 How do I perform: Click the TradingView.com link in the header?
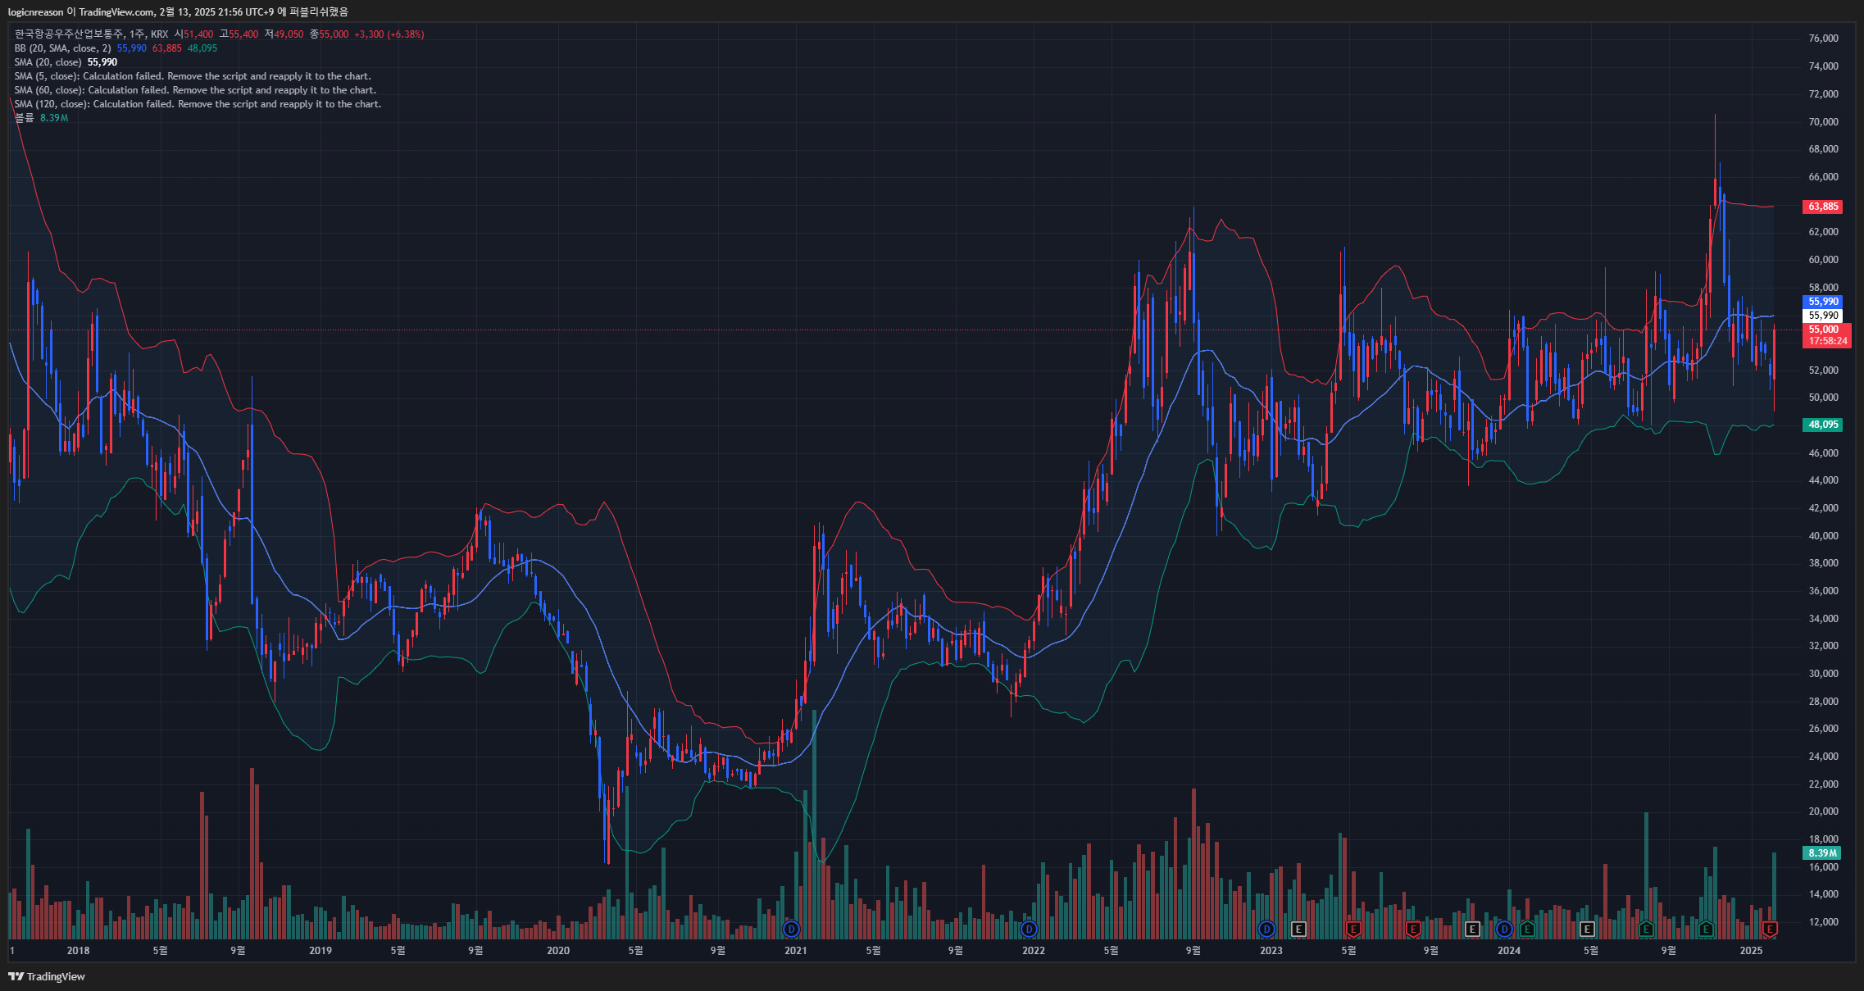tap(116, 11)
